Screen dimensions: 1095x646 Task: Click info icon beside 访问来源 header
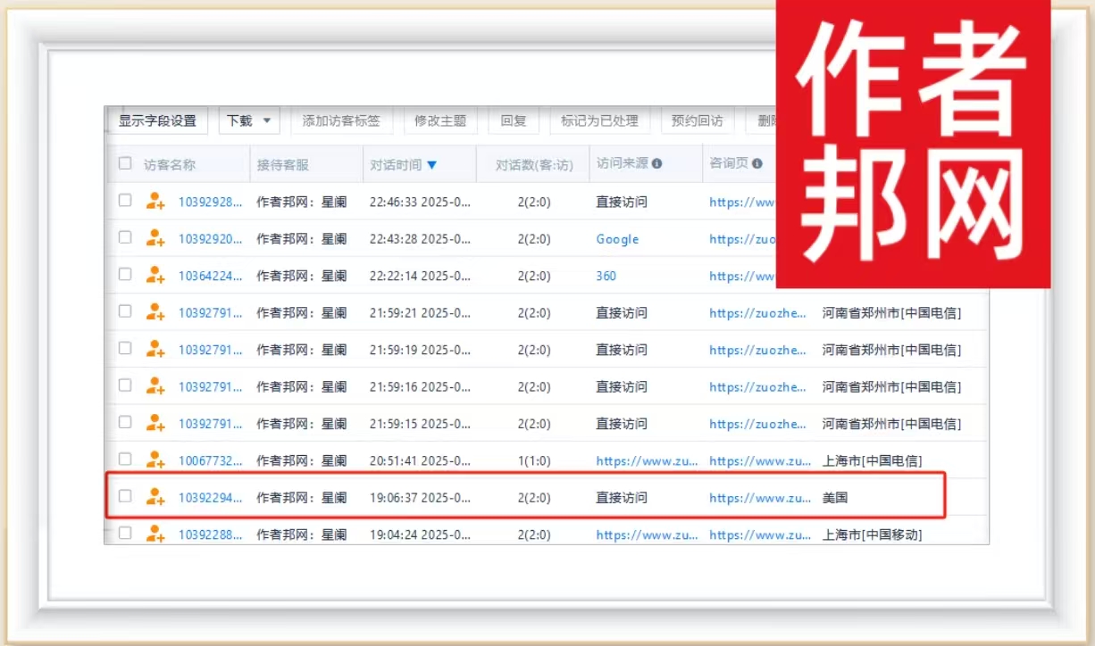pos(656,164)
